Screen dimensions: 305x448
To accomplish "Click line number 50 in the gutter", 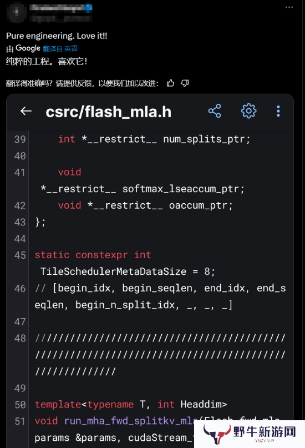I will coord(20,405).
